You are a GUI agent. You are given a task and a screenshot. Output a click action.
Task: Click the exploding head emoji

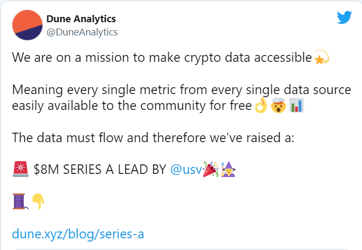tap(278, 105)
